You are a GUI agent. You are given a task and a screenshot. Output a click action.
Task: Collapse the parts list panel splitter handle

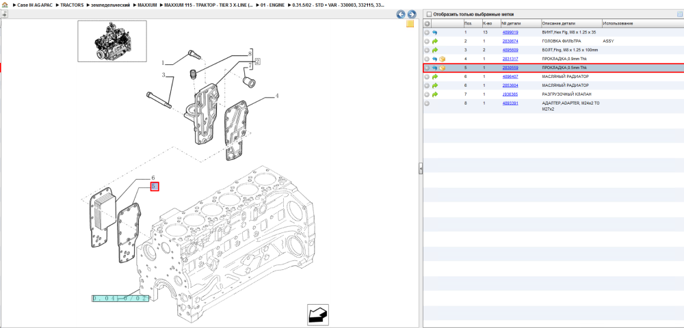coord(421,168)
